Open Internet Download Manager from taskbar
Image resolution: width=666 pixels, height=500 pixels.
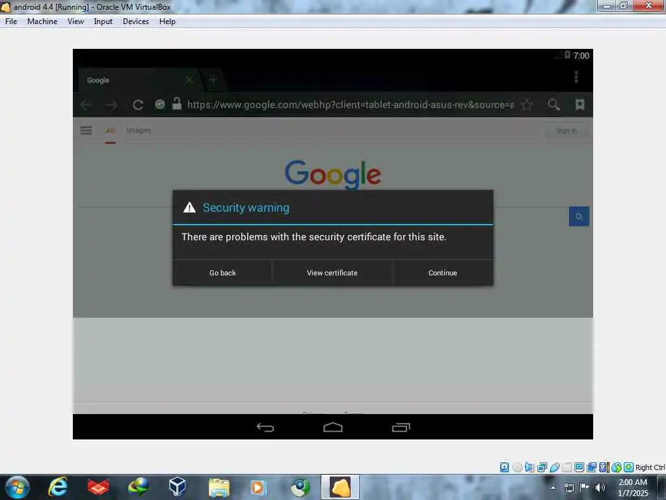pyautogui.click(x=139, y=487)
